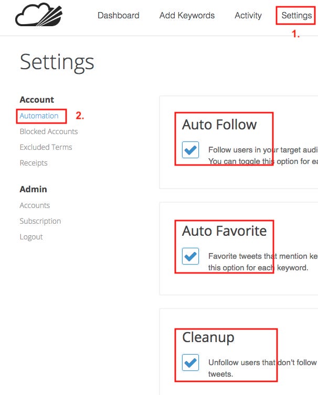Click the Settings page title
This screenshot has width=318, height=395.
(57, 62)
